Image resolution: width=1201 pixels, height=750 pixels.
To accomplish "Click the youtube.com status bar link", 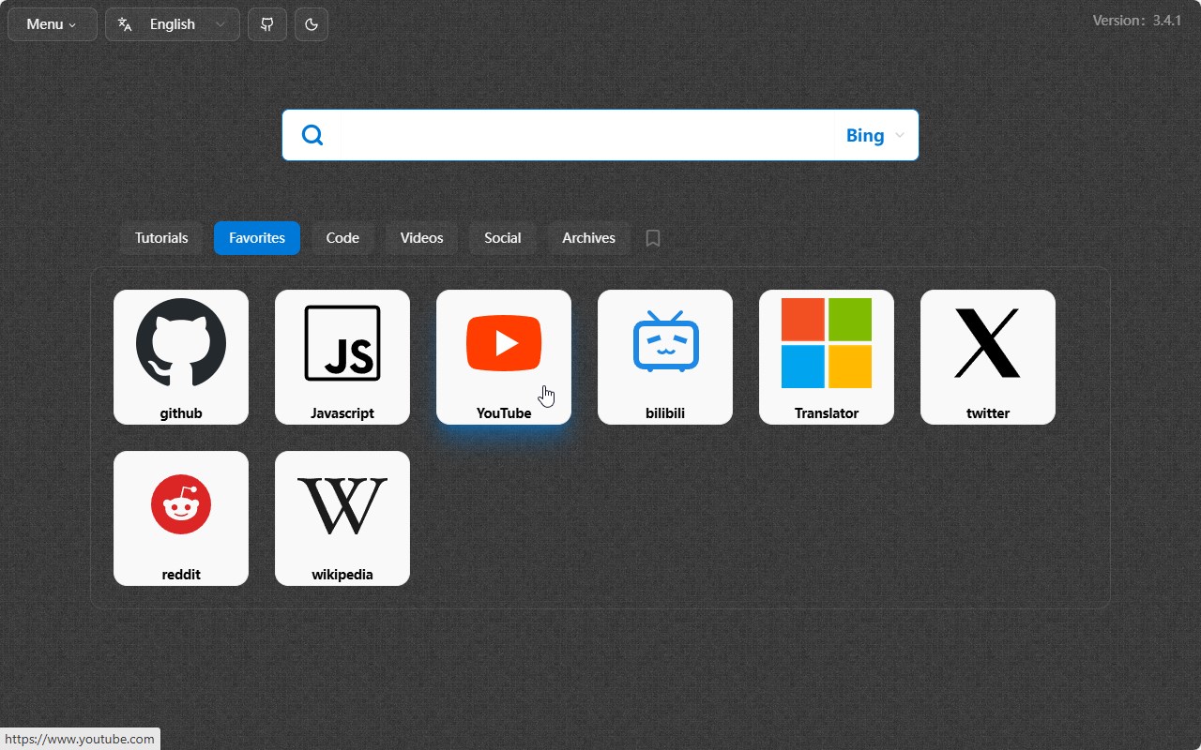I will click(80, 738).
